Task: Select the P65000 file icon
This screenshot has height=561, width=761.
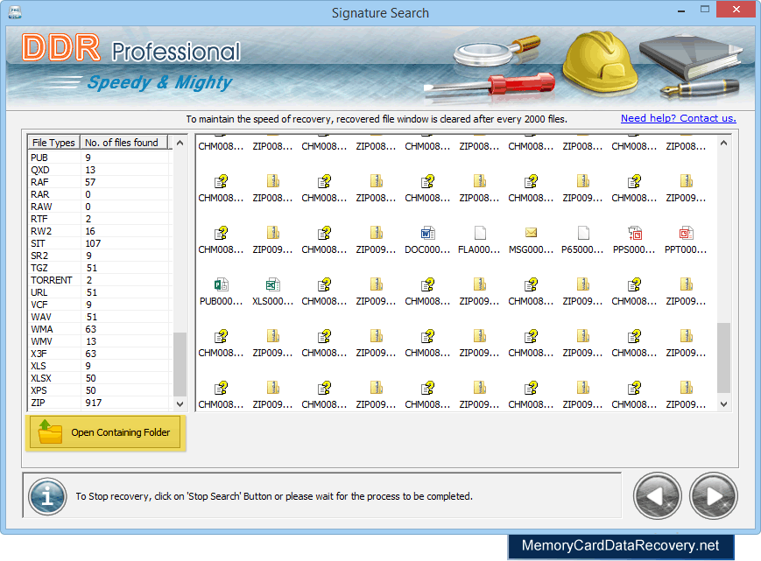Action: [x=583, y=233]
